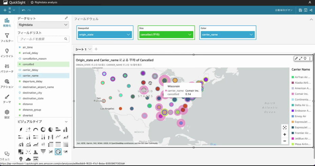
Task: Open the Insights lightbulb panel
Action: pos(7,53)
